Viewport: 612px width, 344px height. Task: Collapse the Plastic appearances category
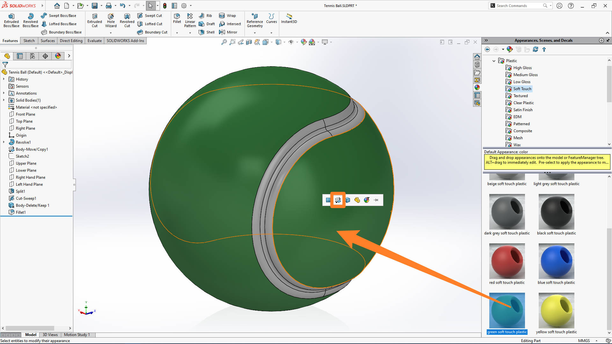tap(494, 61)
